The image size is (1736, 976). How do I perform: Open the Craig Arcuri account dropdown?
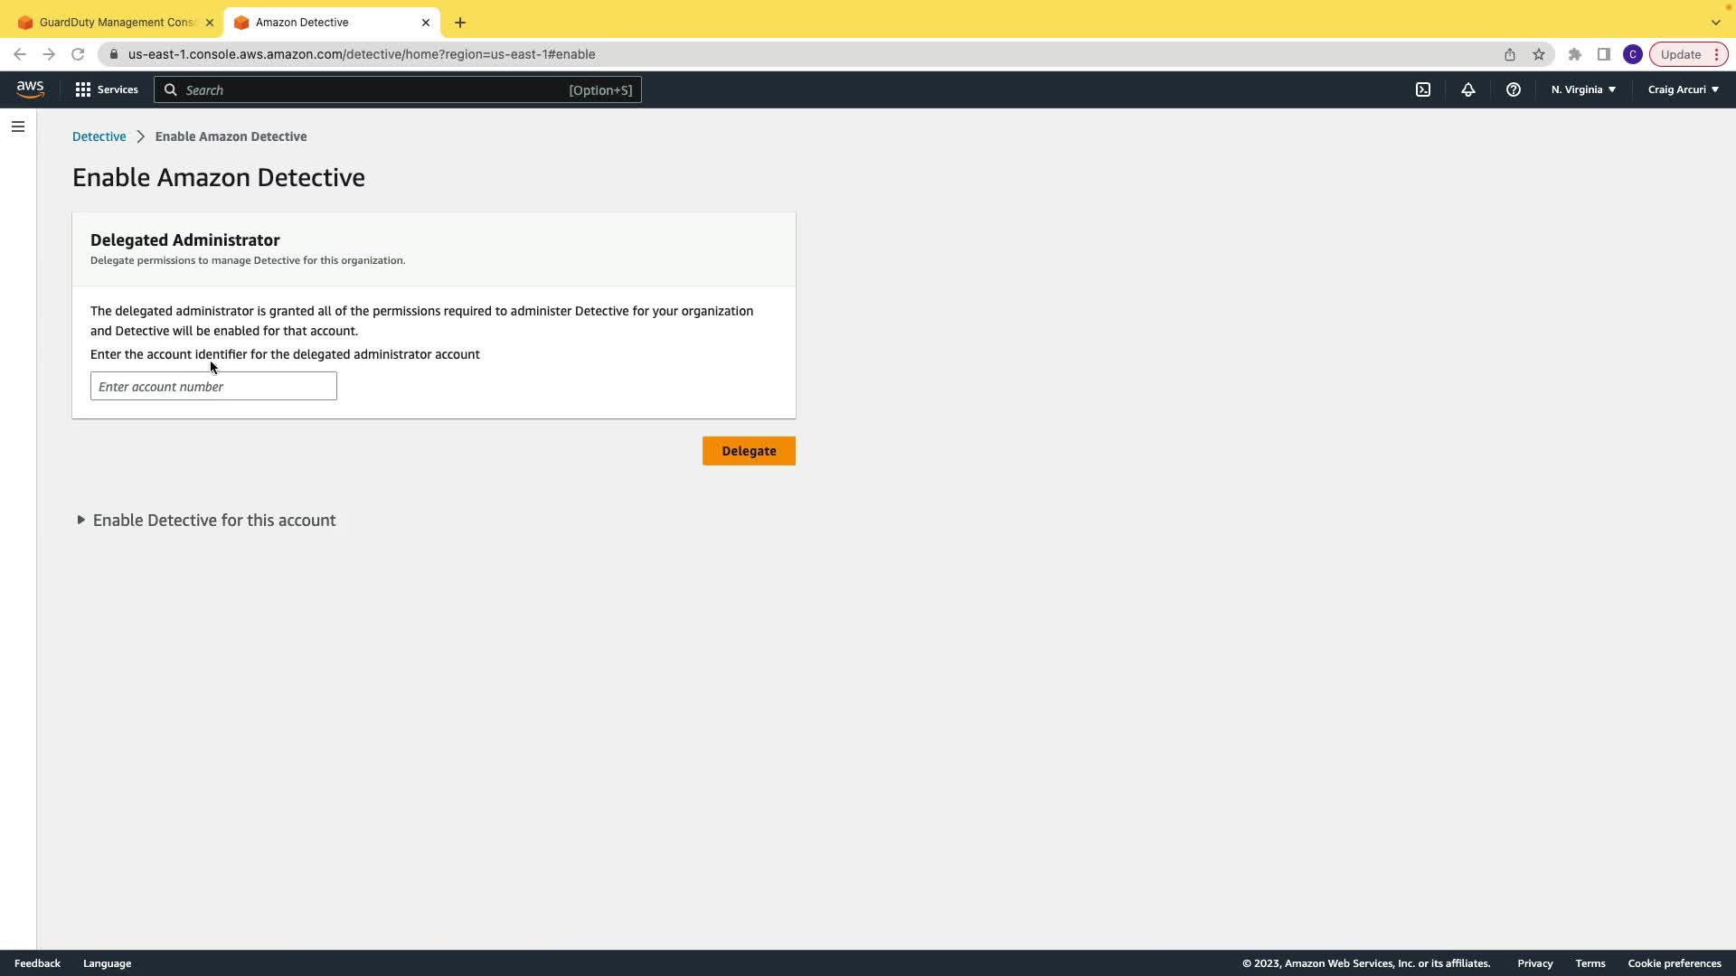pyautogui.click(x=1683, y=89)
